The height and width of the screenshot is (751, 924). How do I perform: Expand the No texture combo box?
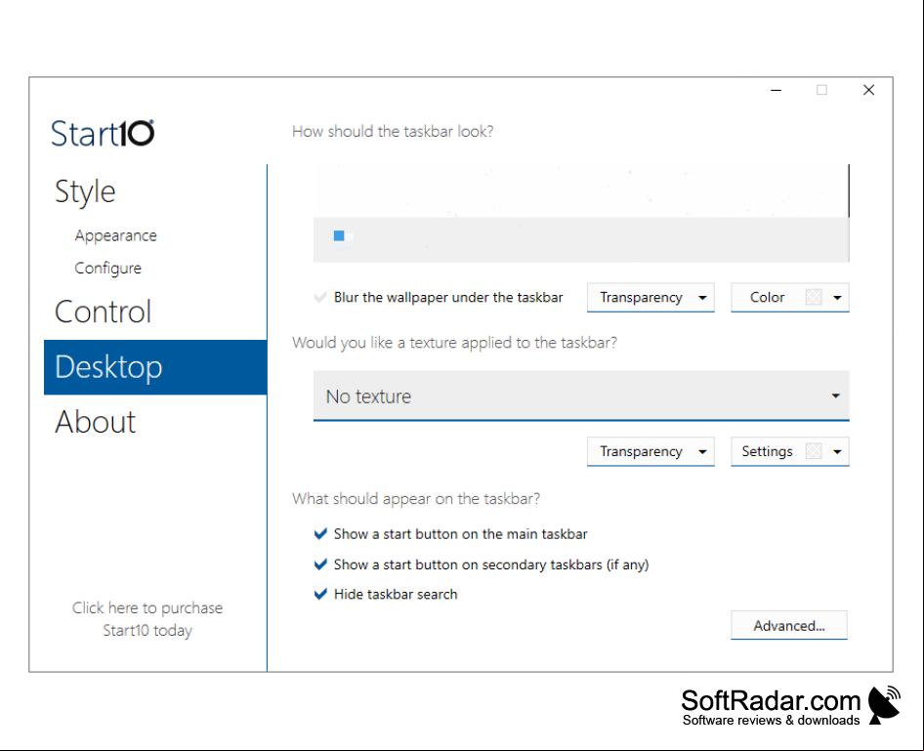[x=581, y=396]
